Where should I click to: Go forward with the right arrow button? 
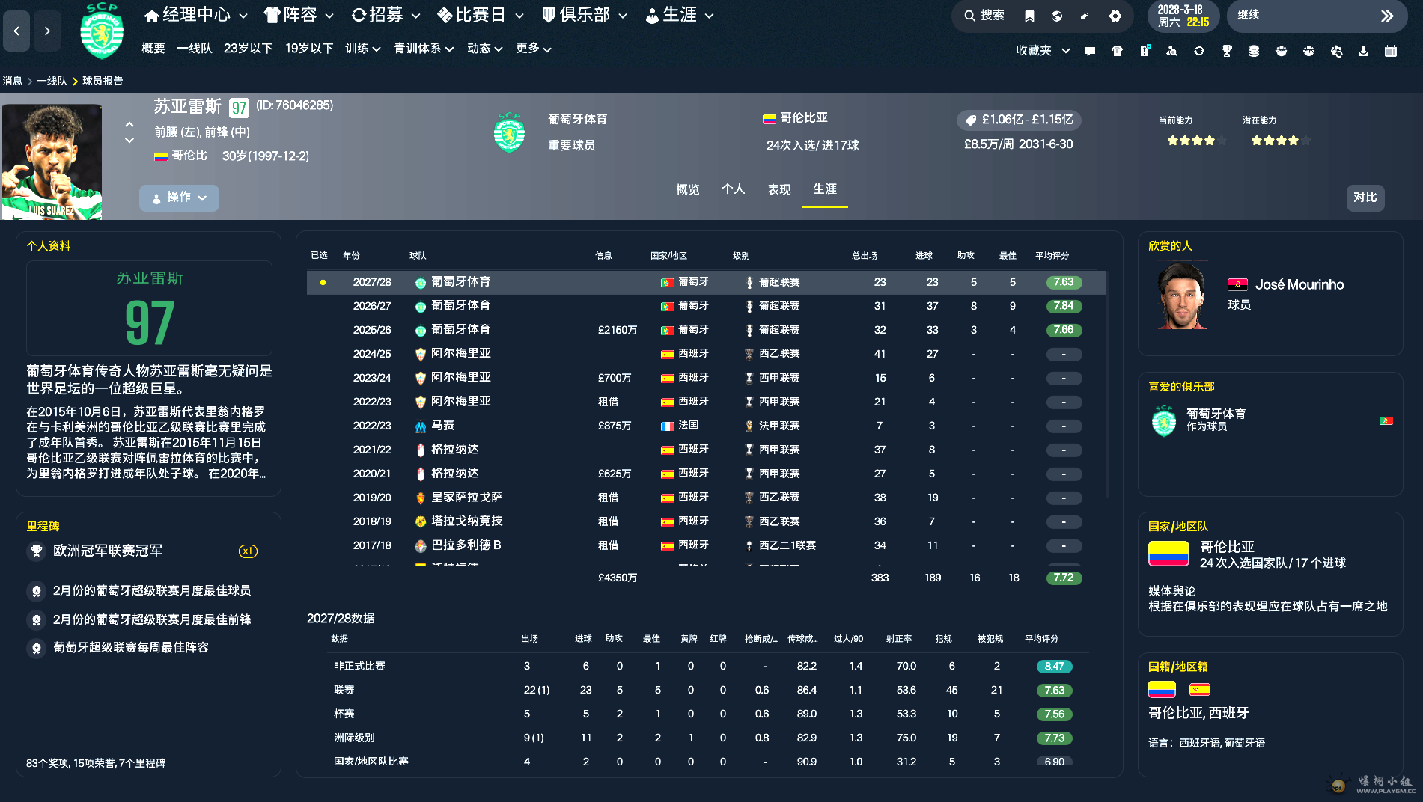pos(47,31)
